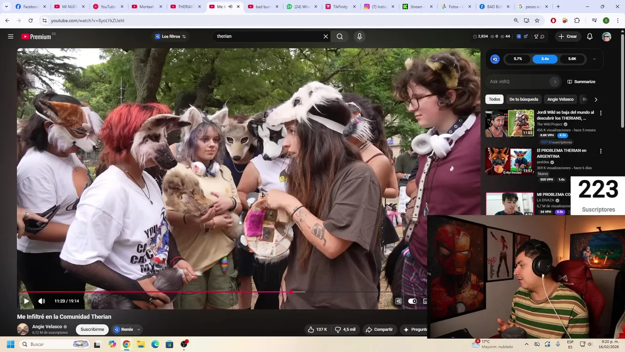Click the Pregunta button
Viewport: 625px width, 352px height.
point(415,330)
